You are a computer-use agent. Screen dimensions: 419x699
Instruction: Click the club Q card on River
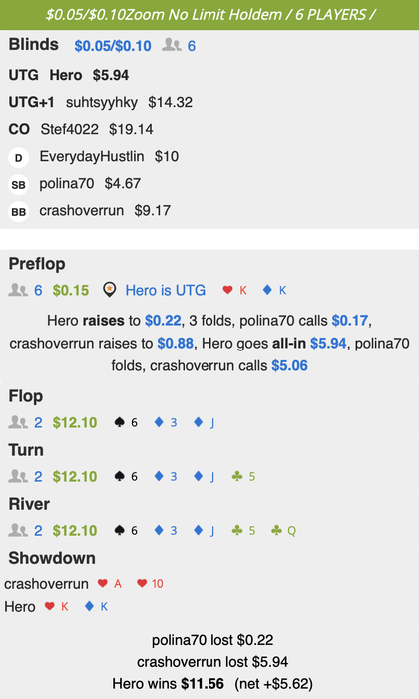coord(283,531)
